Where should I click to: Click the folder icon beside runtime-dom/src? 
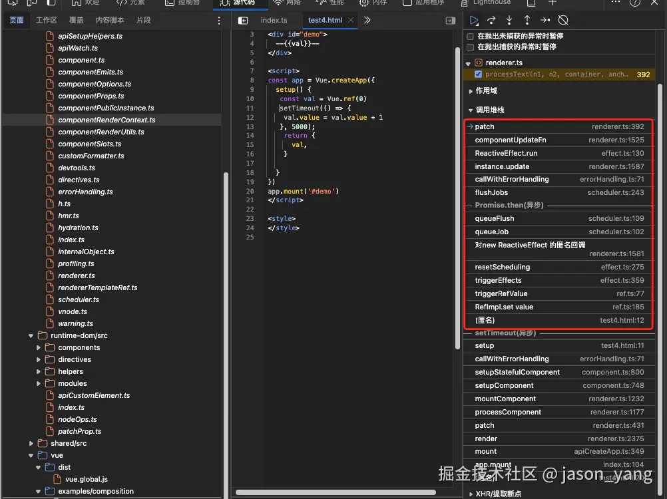click(43, 335)
